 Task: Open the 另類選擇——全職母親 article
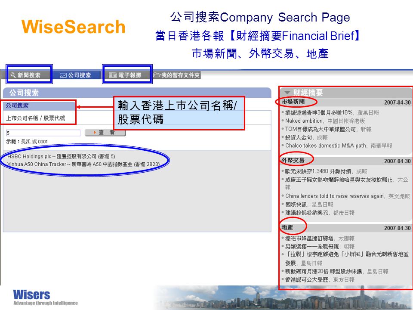[312, 247]
